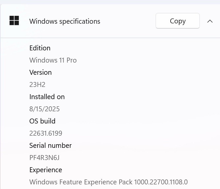Click the 22631.6199 build number
This screenshot has height=189, width=220.
click(46, 133)
